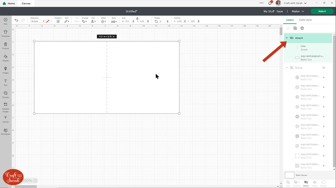336x188 pixels.
Task: Delete selected layer with trash icon
Action: tap(302, 28)
